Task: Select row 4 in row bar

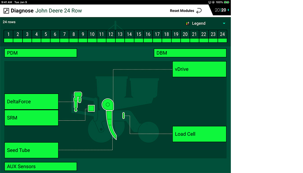Action: coord(36,36)
